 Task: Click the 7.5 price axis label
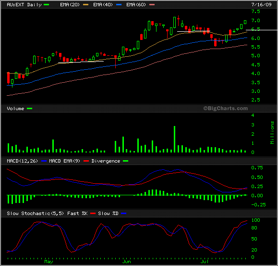255,12
